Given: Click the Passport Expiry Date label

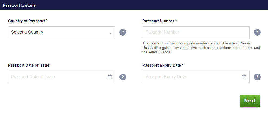Looking at the screenshot, I should pyautogui.click(x=162, y=65).
